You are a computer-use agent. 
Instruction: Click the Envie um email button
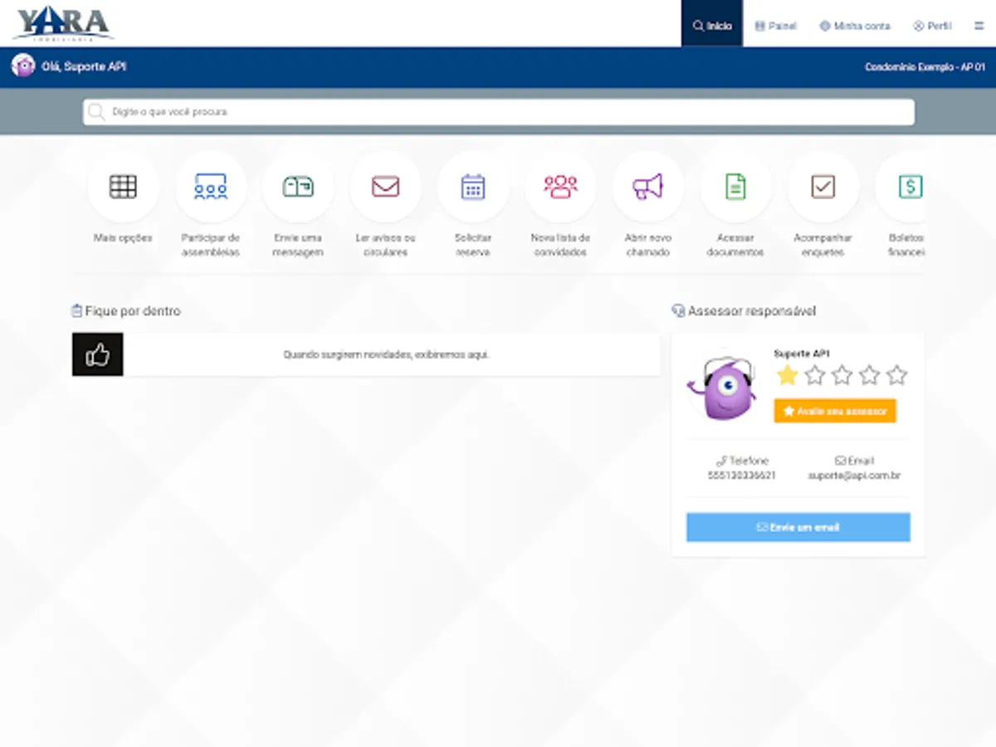pos(798,527)
